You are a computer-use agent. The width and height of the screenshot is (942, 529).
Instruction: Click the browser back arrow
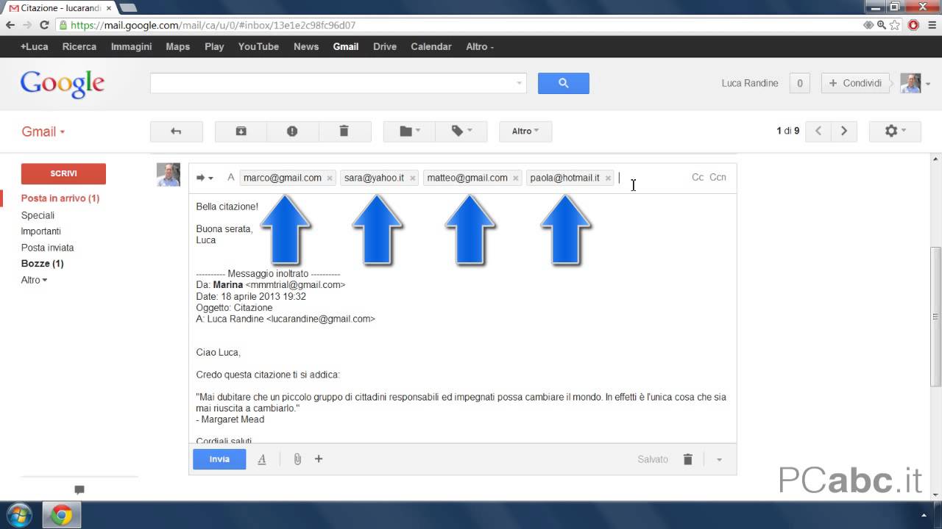(10, 25)
